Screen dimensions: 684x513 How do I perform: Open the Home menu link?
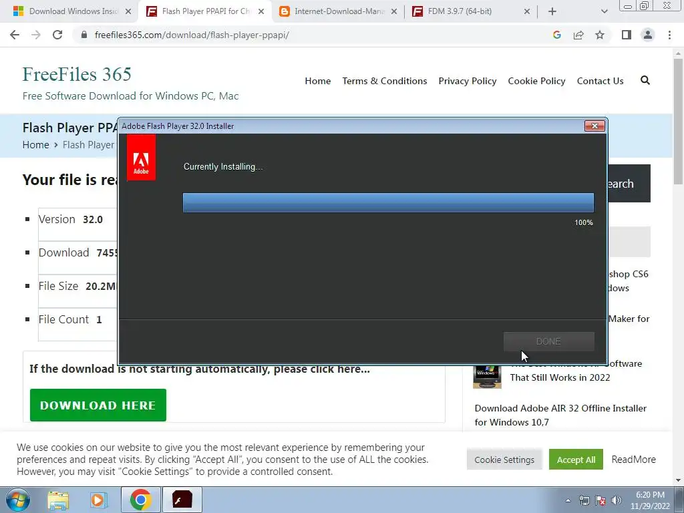317,81
